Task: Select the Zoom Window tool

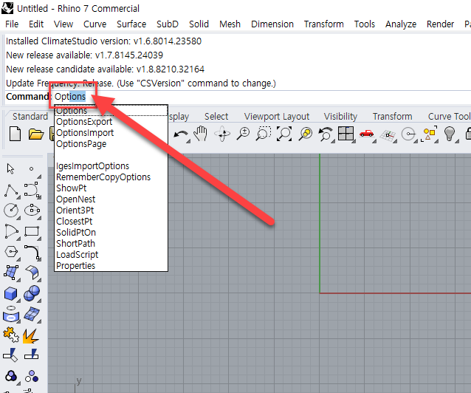Action: coord(264,134)
